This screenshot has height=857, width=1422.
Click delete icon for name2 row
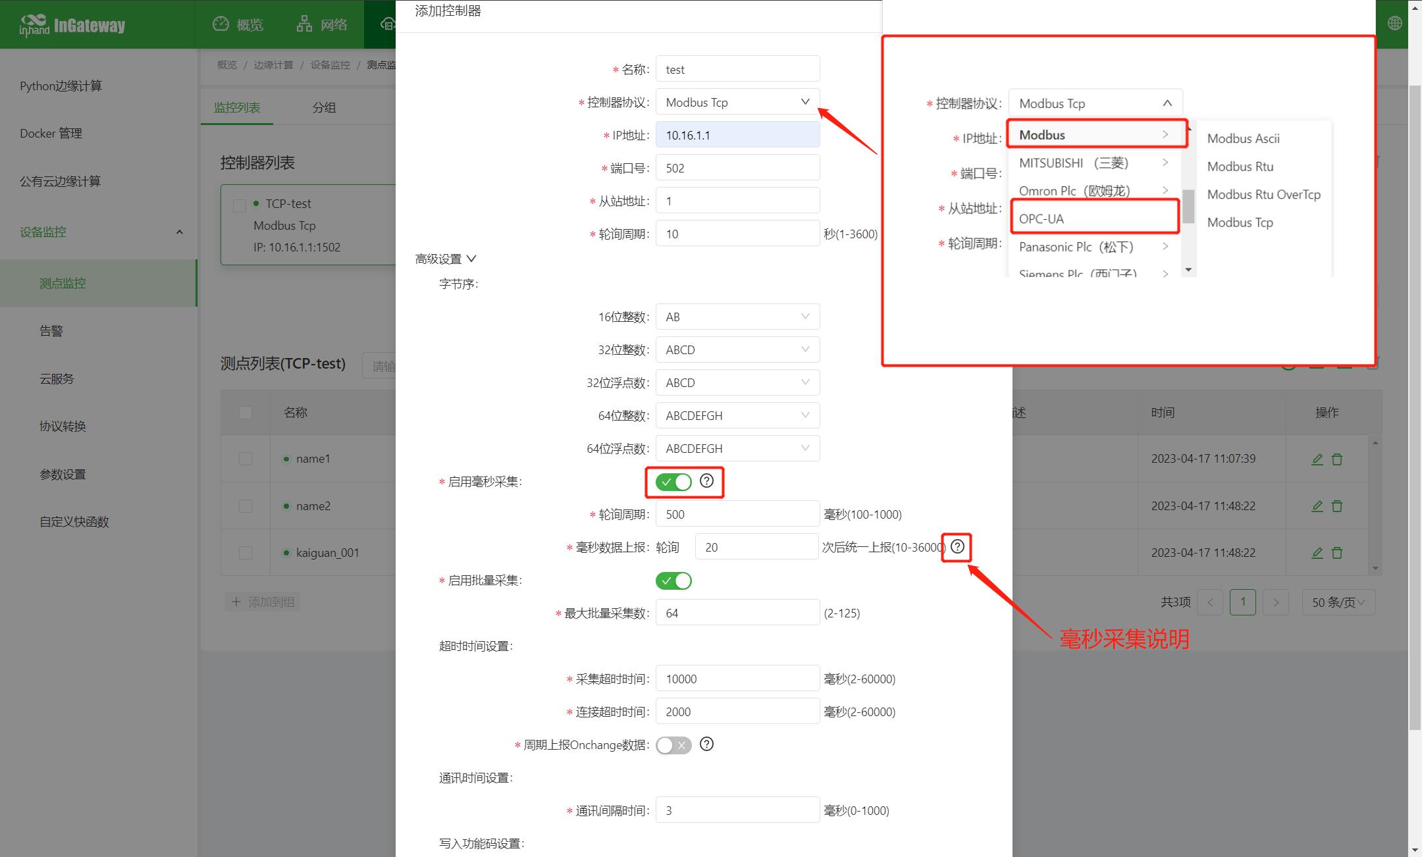1337,506
